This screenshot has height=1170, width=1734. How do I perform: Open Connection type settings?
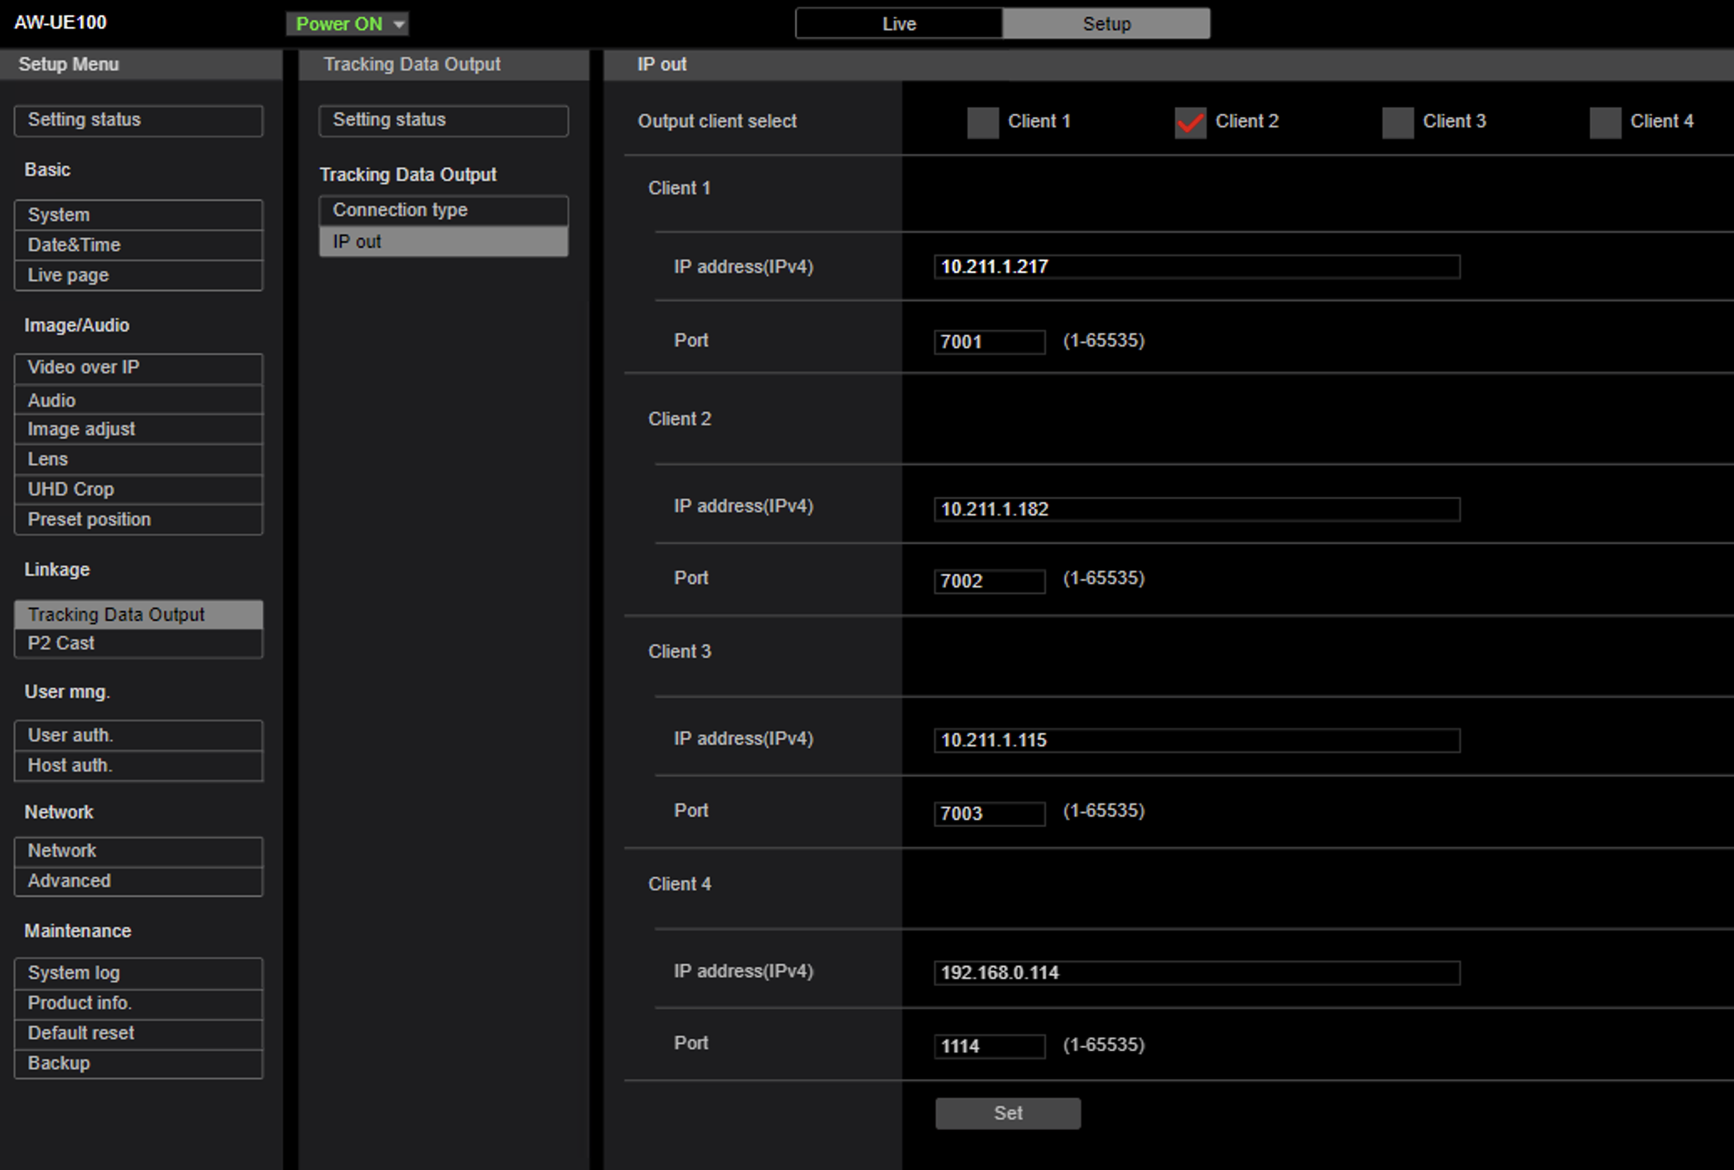tap(443, 210)
